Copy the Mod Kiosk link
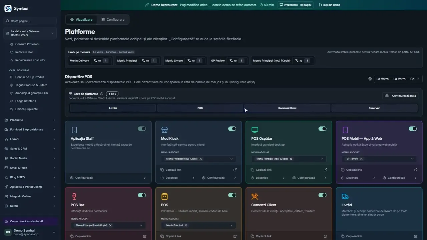 click(x=171, y=170)
